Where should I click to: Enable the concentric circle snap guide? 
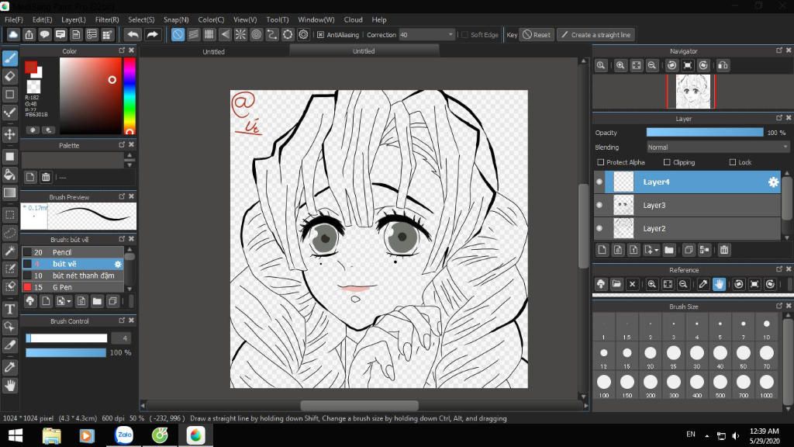256,34
